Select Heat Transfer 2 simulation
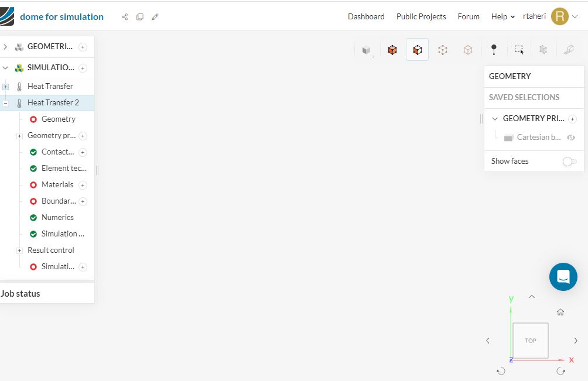This screenshot has width=588, height=381. pos(47,102)
